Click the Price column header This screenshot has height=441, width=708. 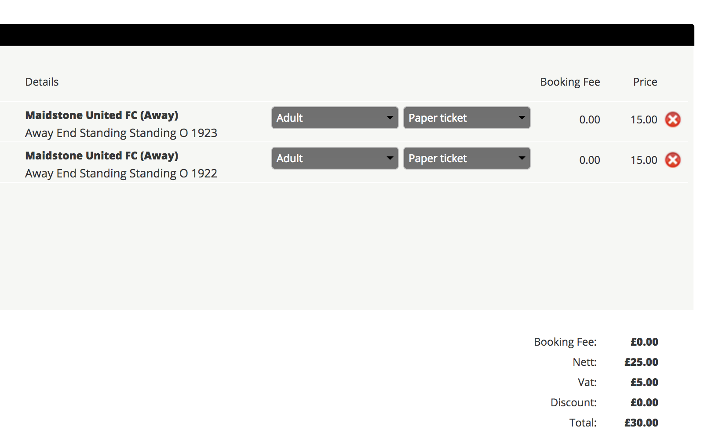coord(645,82)
